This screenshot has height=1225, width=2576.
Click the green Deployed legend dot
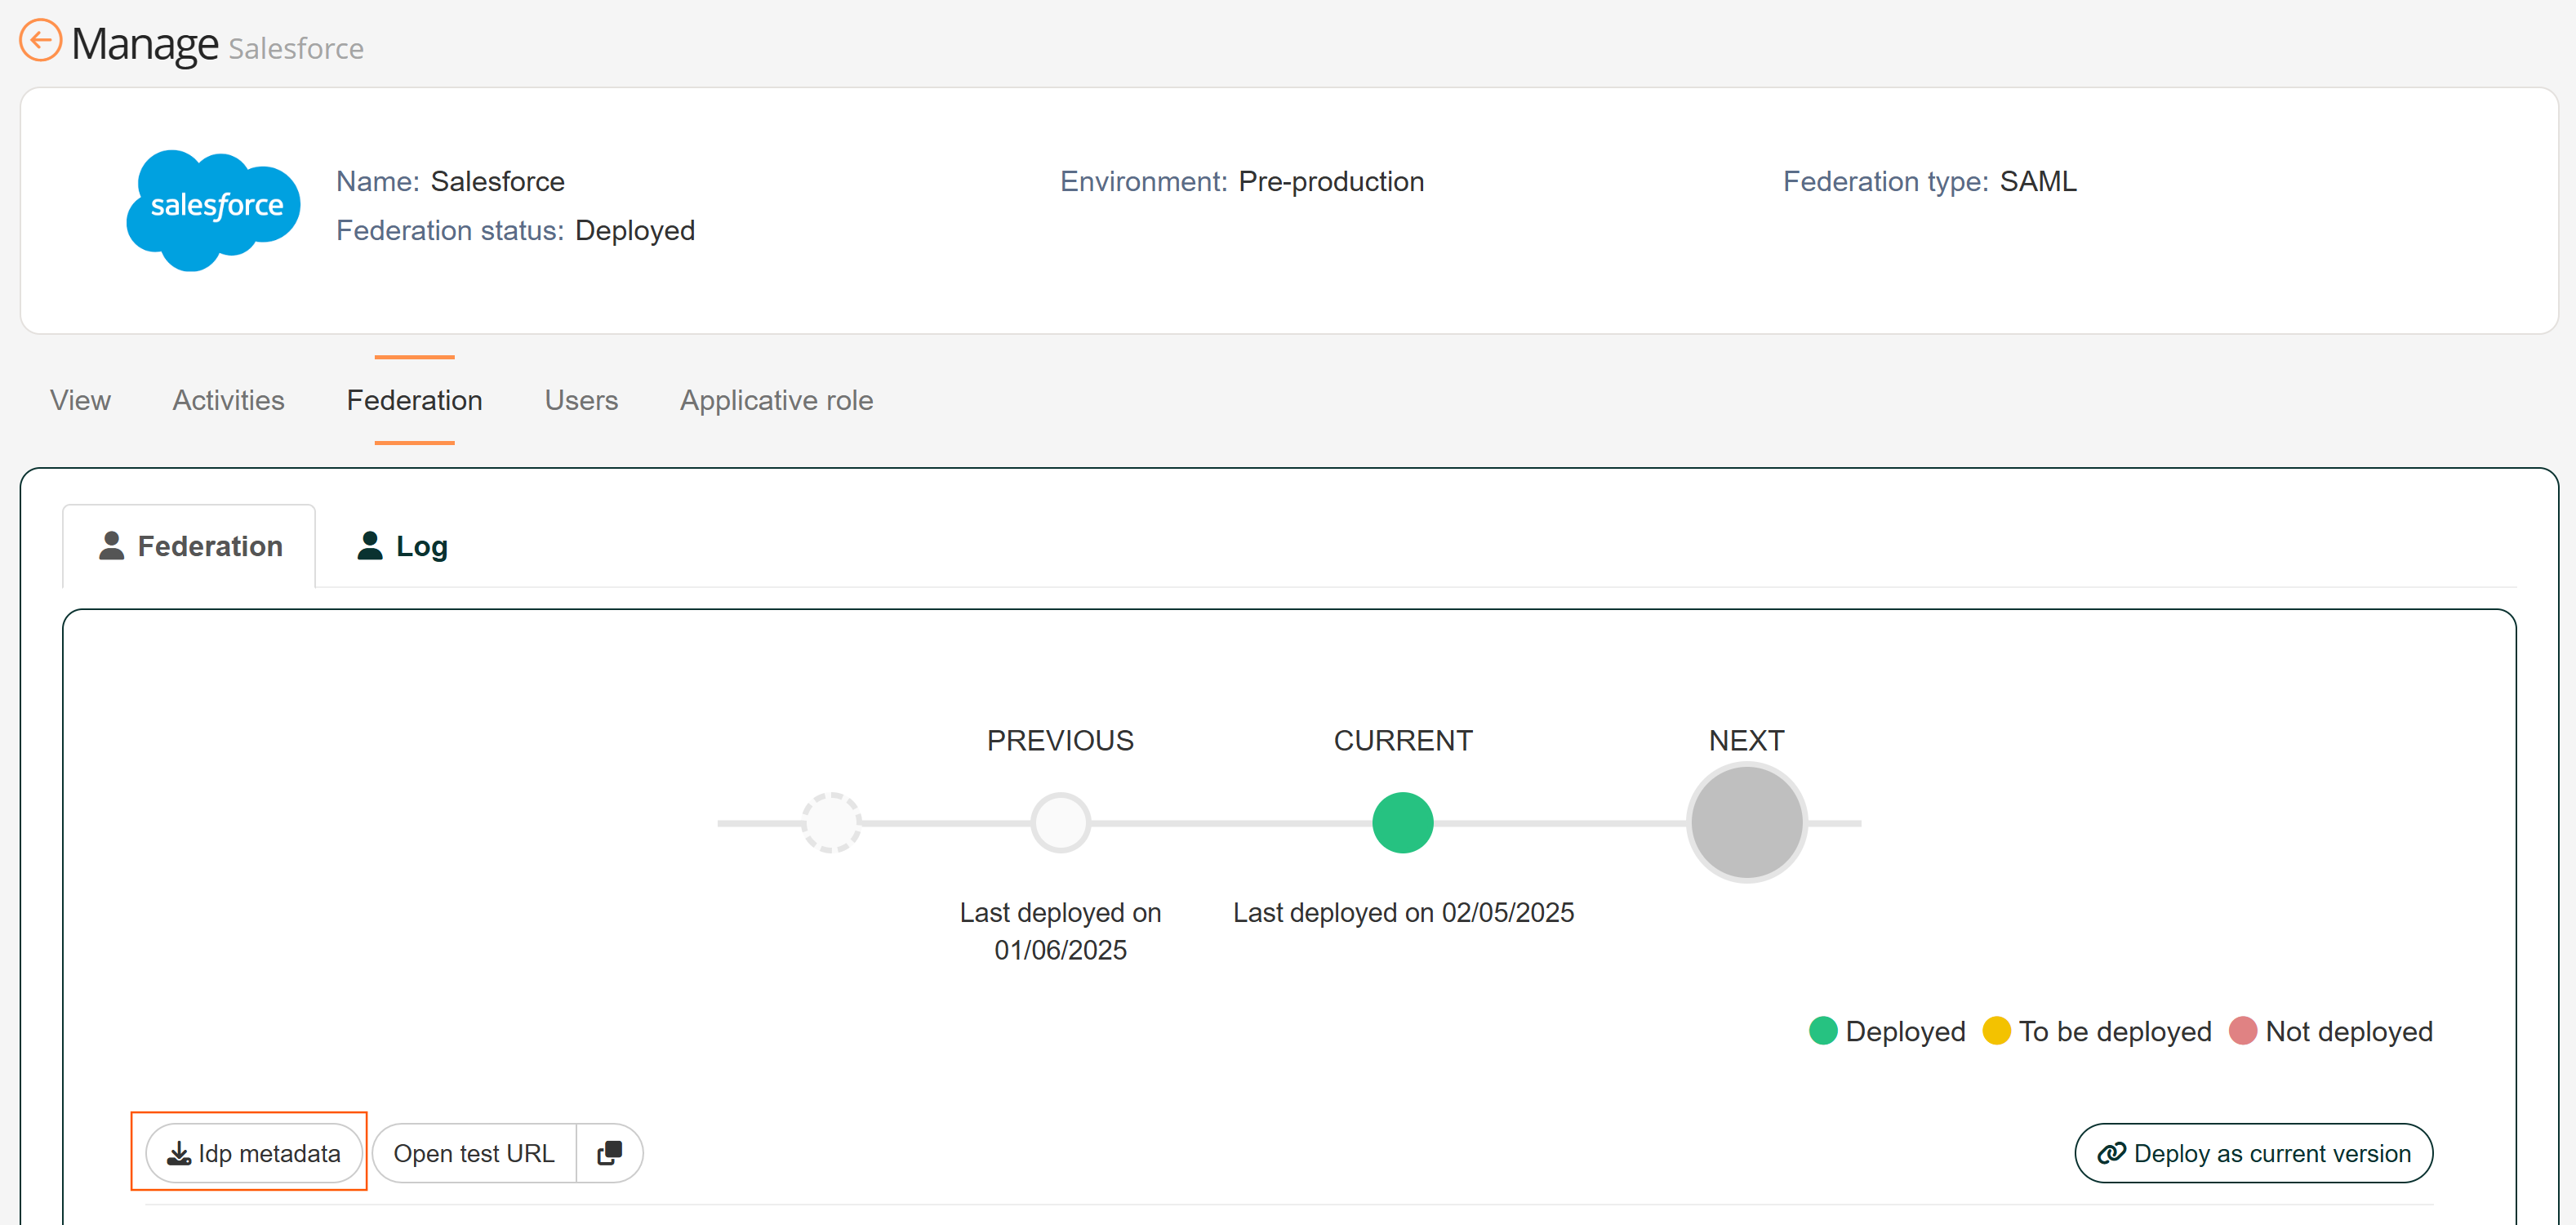point(1822,1030)
